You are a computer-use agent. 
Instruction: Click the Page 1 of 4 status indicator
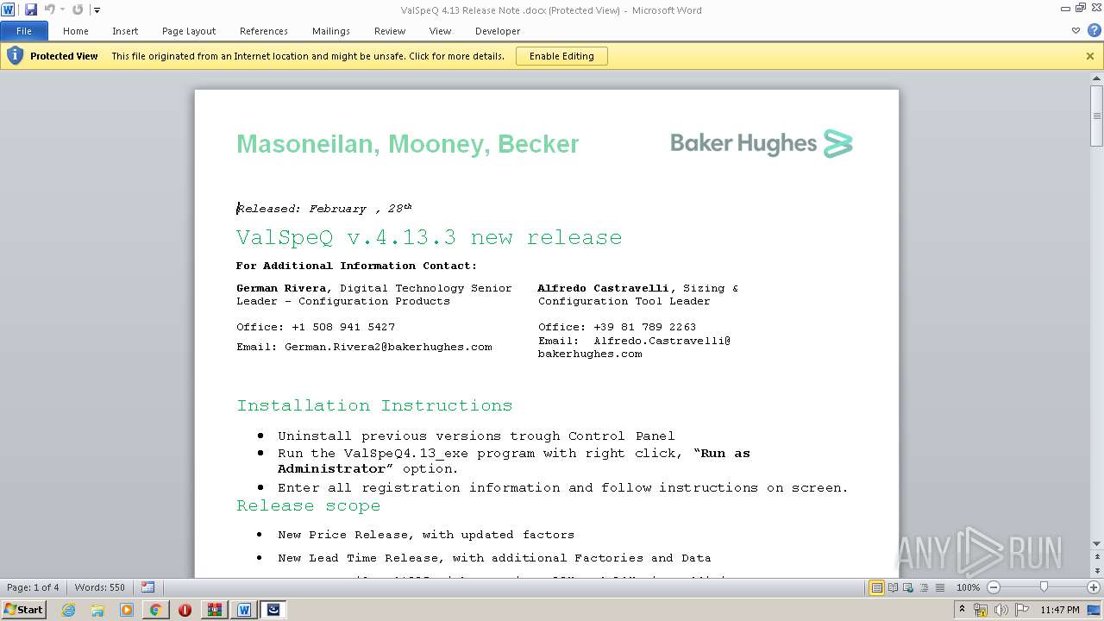pyautogui.click(x=34, y=587)
